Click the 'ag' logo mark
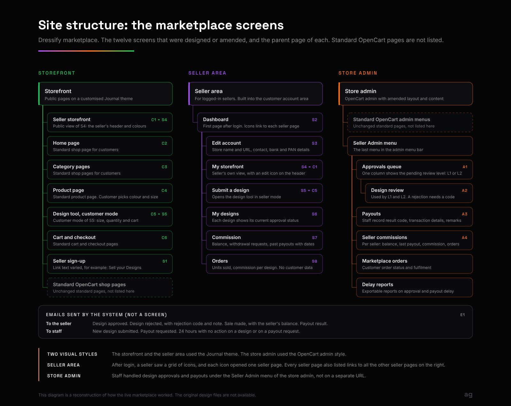This screenshot has height=406, width=511. pyautogui.click(x=468, y=395)
